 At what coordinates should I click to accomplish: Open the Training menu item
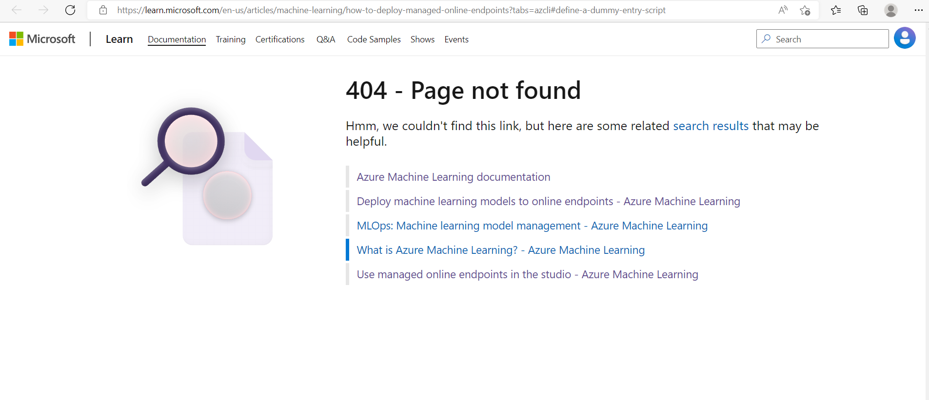pos(231,39)
